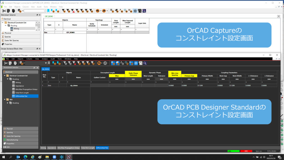Click the Redo arrow in Capture Constraint Manager toolbar
Image resolution: width=284 pixels, height=160 pixels.
coord(104,11)
